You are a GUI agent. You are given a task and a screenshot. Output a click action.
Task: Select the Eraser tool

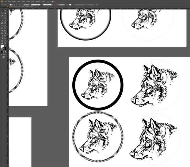coord(5,23)
